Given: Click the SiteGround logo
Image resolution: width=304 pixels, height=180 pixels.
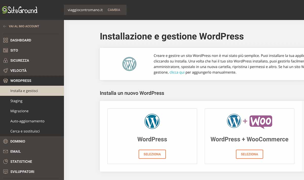Looking at the screenshot, I should click(x=20, y=10).
